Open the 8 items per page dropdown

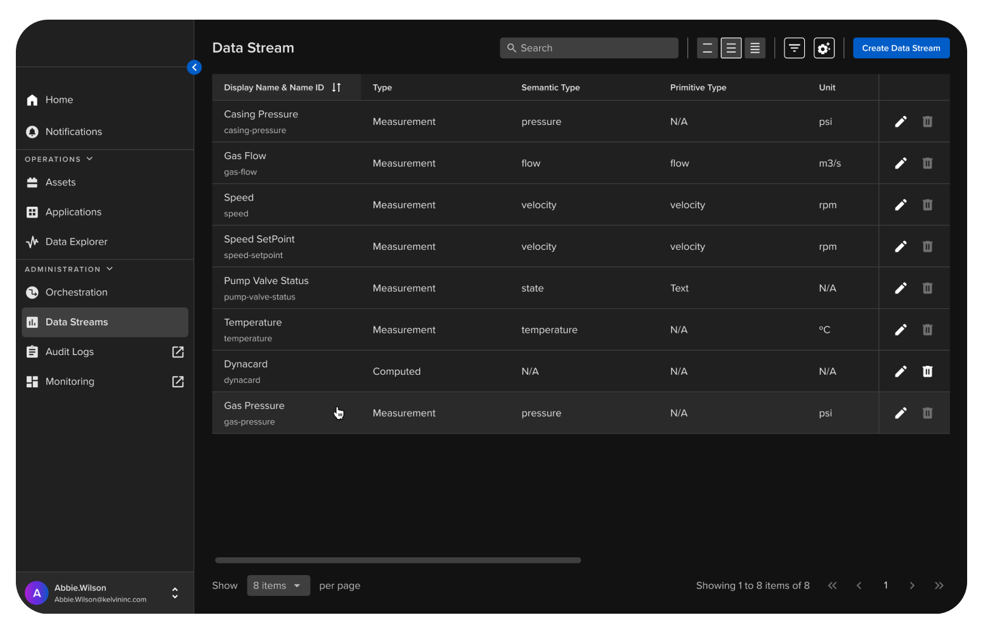click(x=278, y=586)
